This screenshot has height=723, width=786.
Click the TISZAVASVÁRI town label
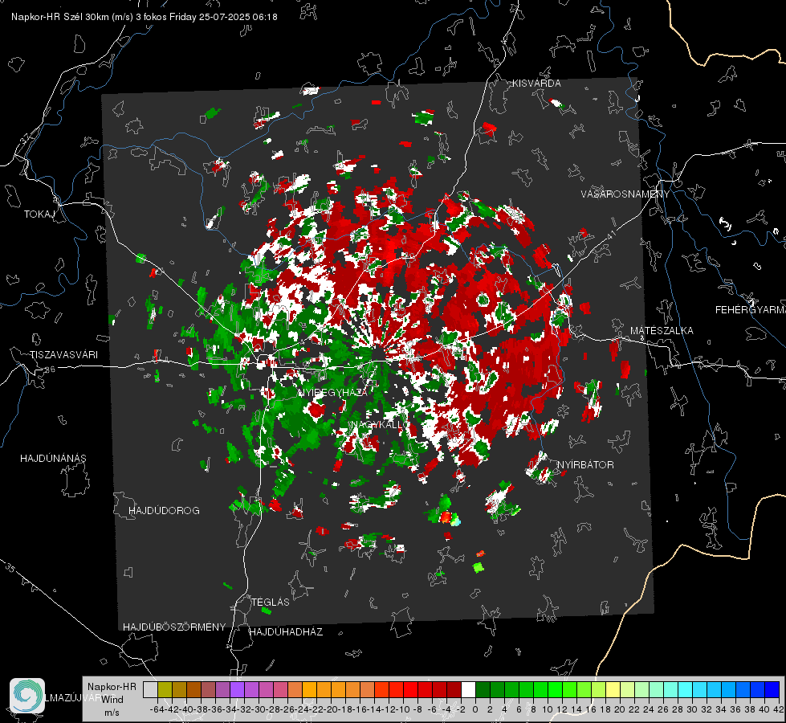(x=64, y=355)
